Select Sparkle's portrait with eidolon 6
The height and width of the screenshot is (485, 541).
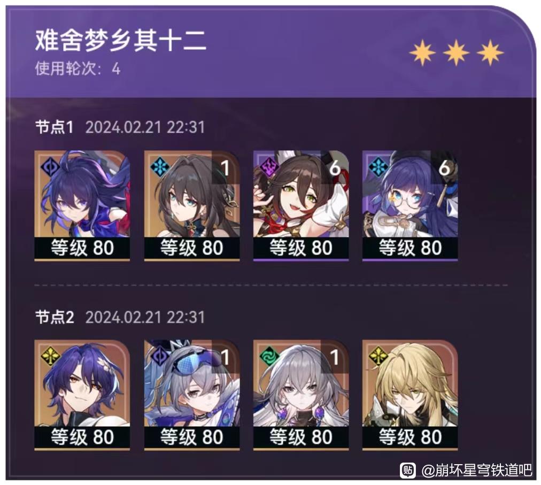tap(301, 205)
